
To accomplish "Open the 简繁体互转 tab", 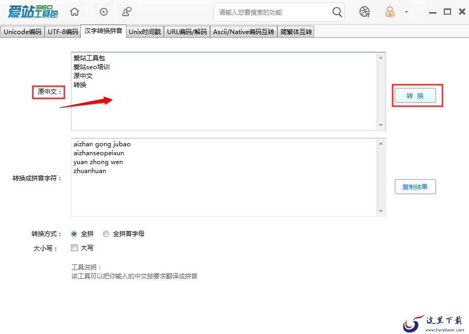I will click(296, 31).
